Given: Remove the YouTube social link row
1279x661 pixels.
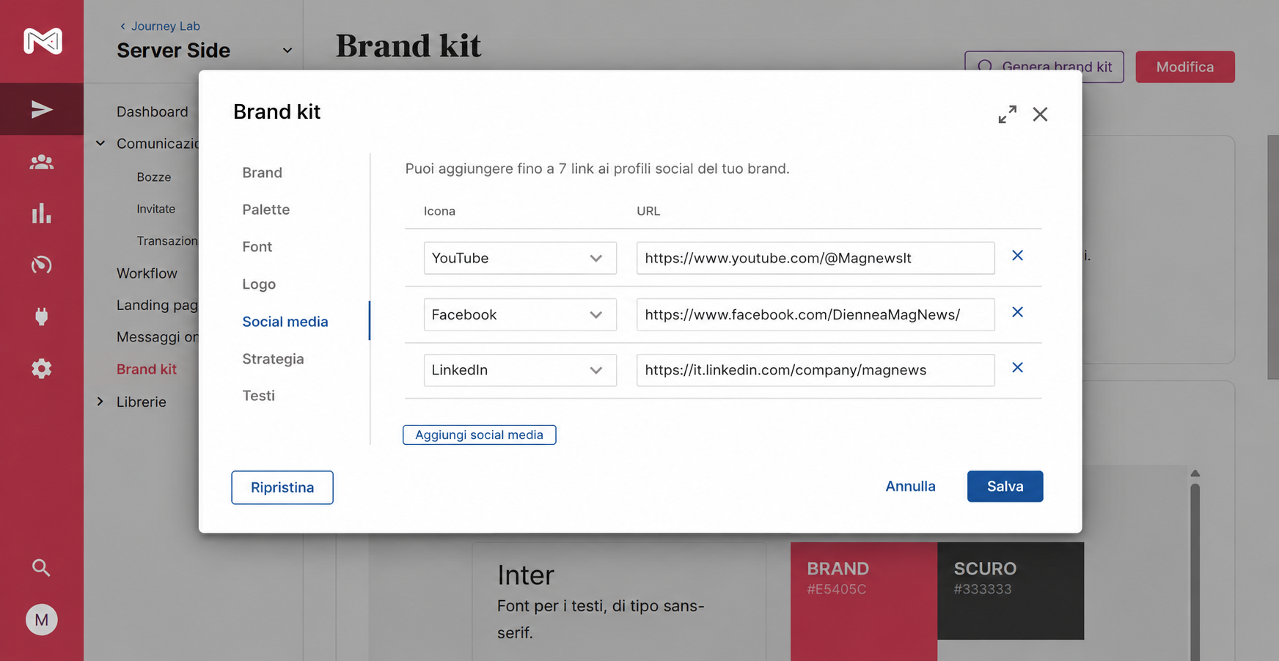Looking at the screenshot, I should pyautogui.click(x=1017, y=256).
